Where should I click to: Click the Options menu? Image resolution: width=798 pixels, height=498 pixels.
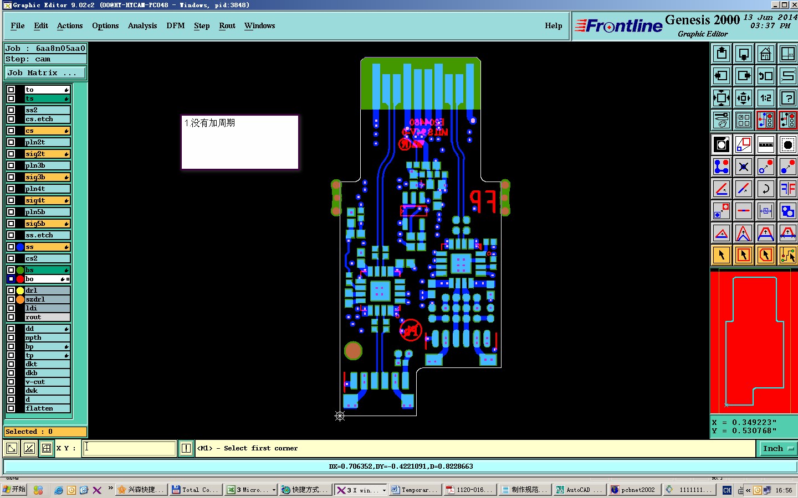(x=105, y=25)
